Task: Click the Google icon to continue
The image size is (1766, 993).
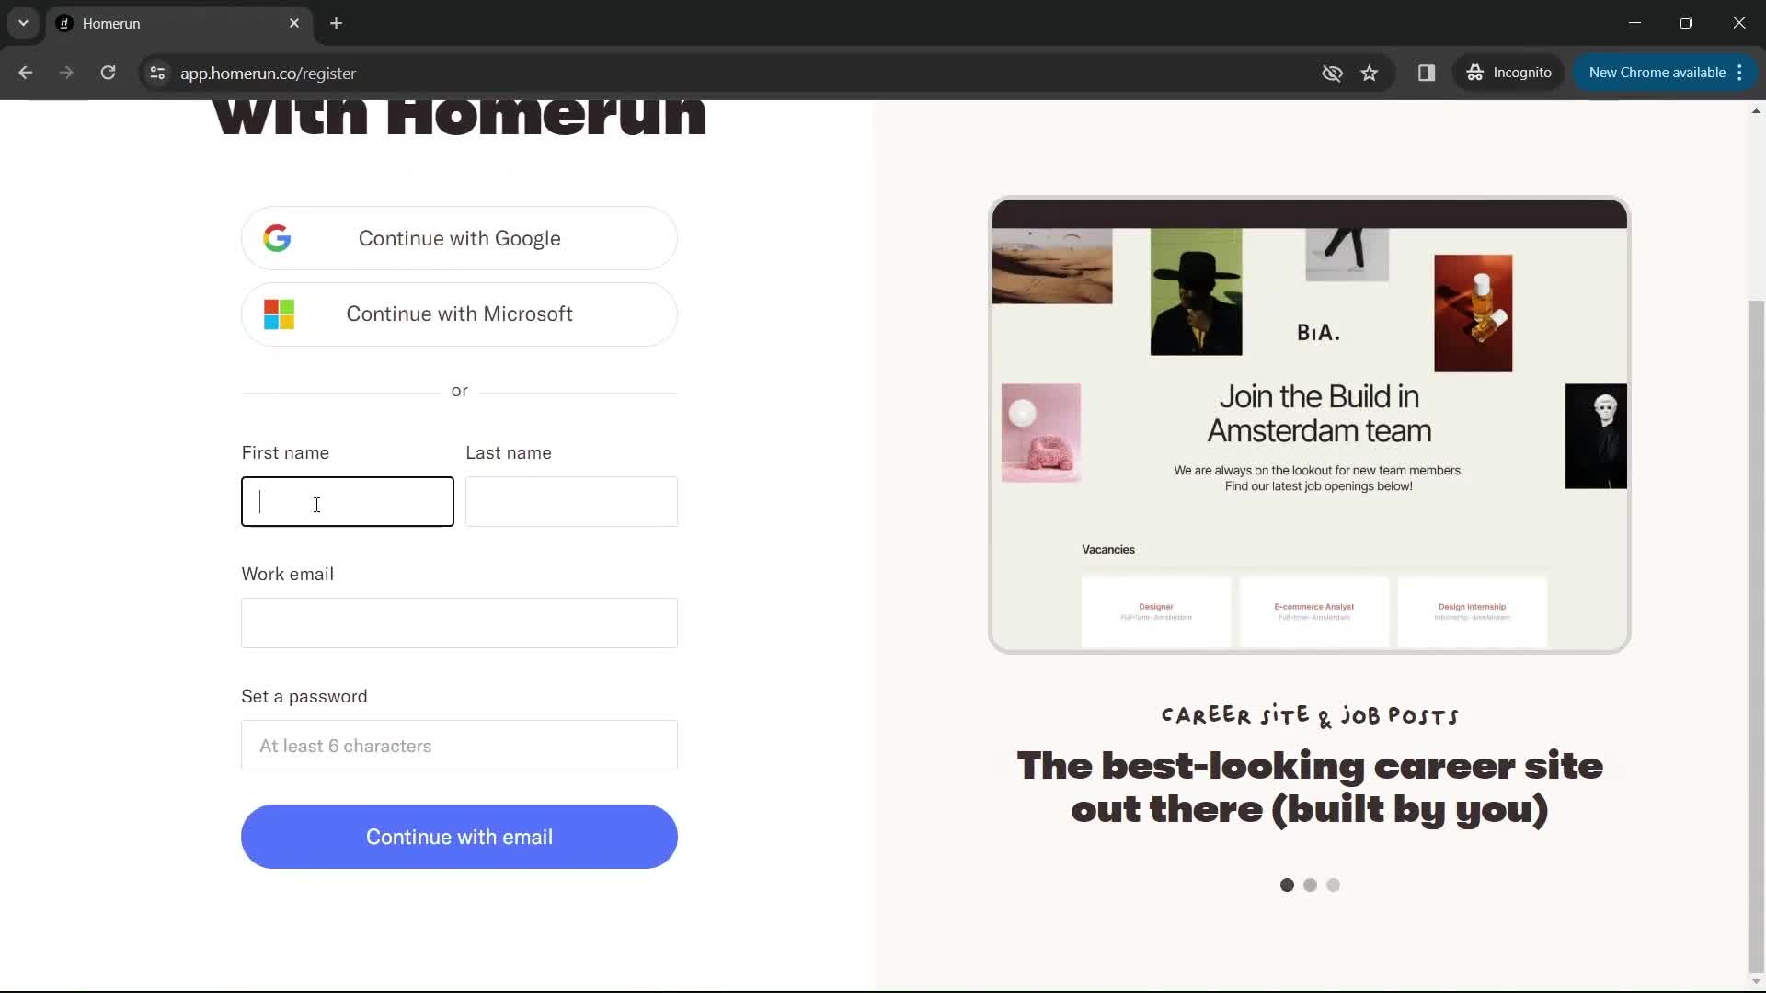Action: [x=278, y=237]
